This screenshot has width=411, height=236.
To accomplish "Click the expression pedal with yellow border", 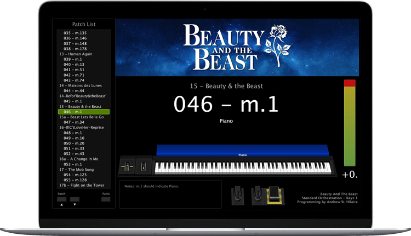I will [274, 195].
